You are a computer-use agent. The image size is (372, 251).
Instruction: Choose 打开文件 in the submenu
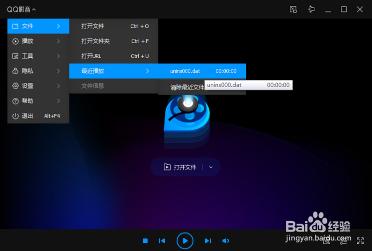[x=114, y=26]
